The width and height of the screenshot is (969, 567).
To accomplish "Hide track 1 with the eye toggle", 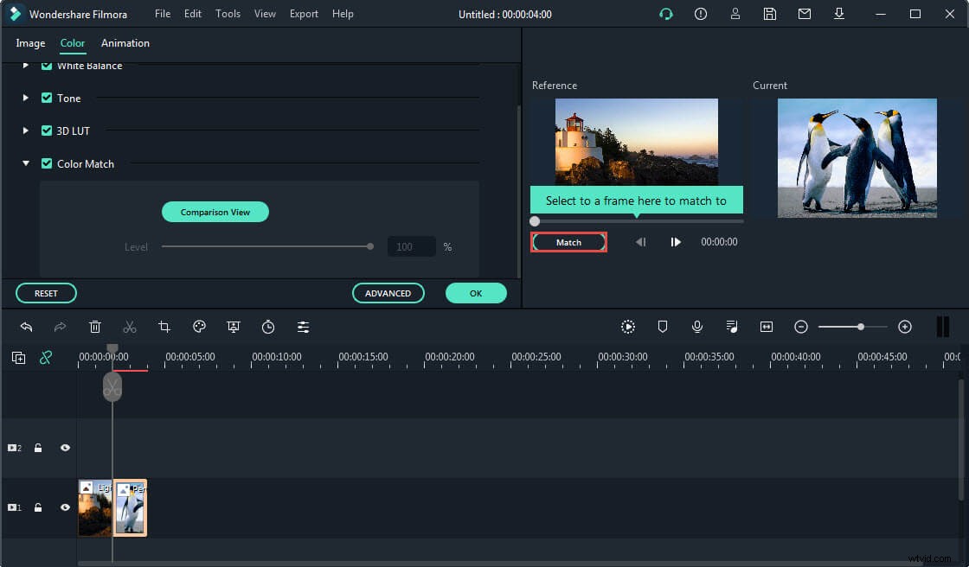I will coord(64,507).
